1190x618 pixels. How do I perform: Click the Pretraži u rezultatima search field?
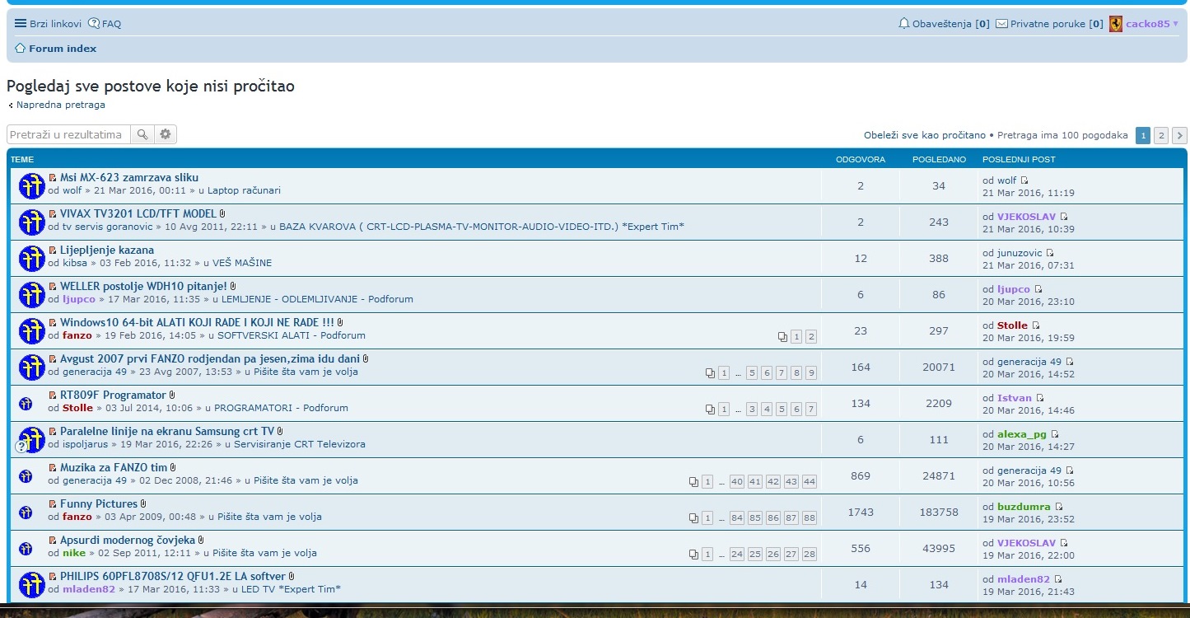click(x=68, y=134)
